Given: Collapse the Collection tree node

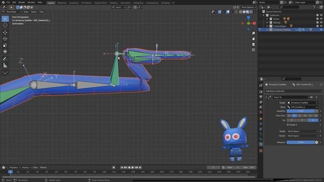Looking at the screenshot, I should pyautogui.click(x=264, y=15).
